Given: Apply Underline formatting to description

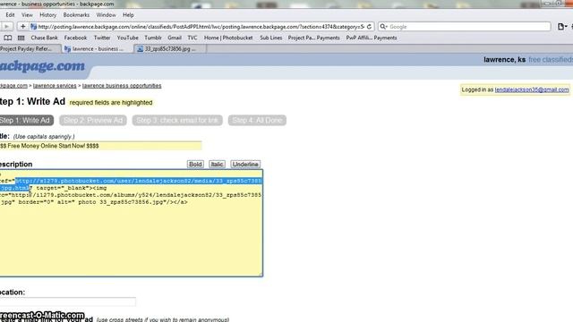Looking at the screenshot, I should coord(245,165).
